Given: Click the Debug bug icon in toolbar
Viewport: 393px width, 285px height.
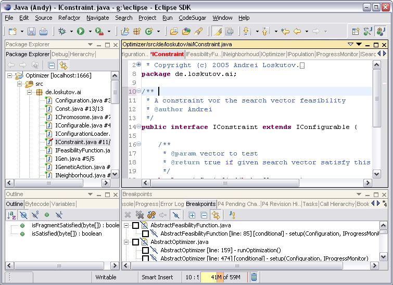Looking at the screenshot, I should tap(62, 32).
